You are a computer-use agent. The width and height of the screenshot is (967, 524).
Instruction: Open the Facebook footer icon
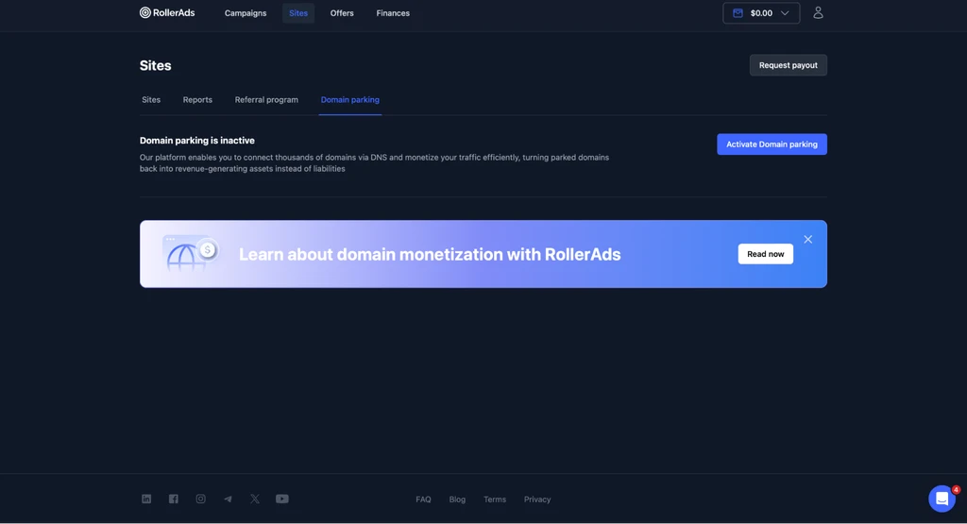point(174,499)
